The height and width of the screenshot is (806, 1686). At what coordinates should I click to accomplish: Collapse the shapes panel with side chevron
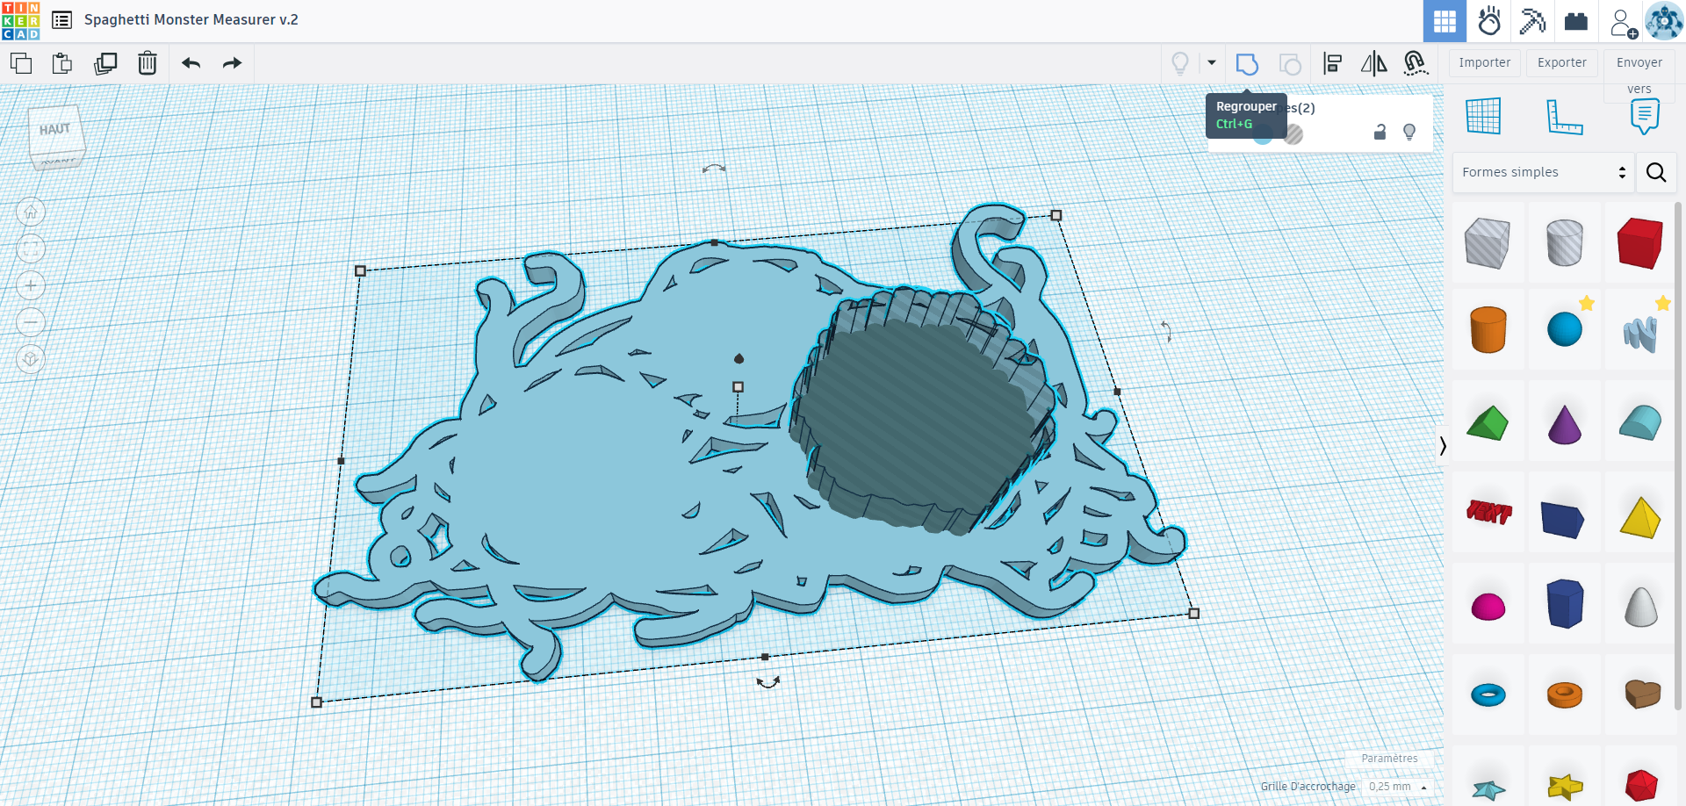tap(1443, 446)
